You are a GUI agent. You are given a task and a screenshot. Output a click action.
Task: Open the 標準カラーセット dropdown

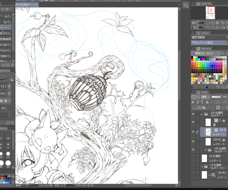click(205, 53)
